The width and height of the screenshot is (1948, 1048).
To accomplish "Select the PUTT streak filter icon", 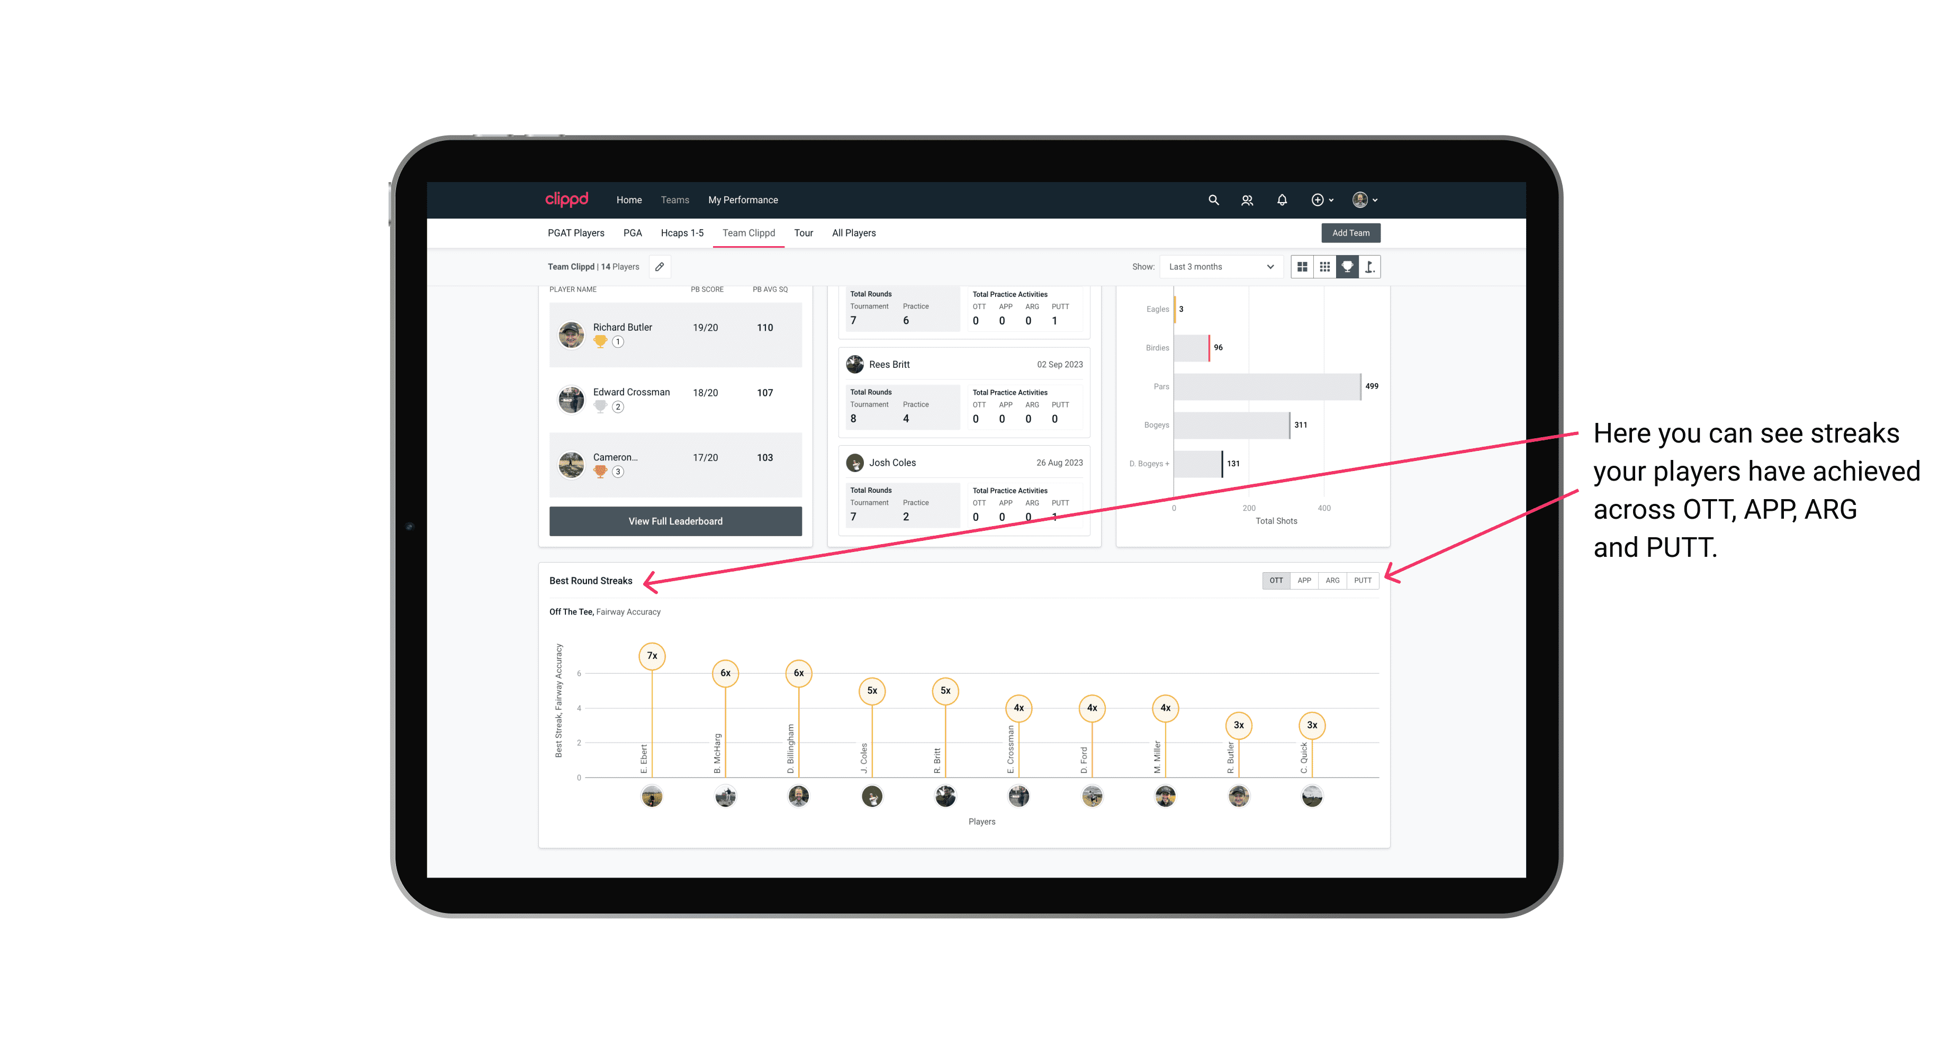I will tap(1363, 581).
